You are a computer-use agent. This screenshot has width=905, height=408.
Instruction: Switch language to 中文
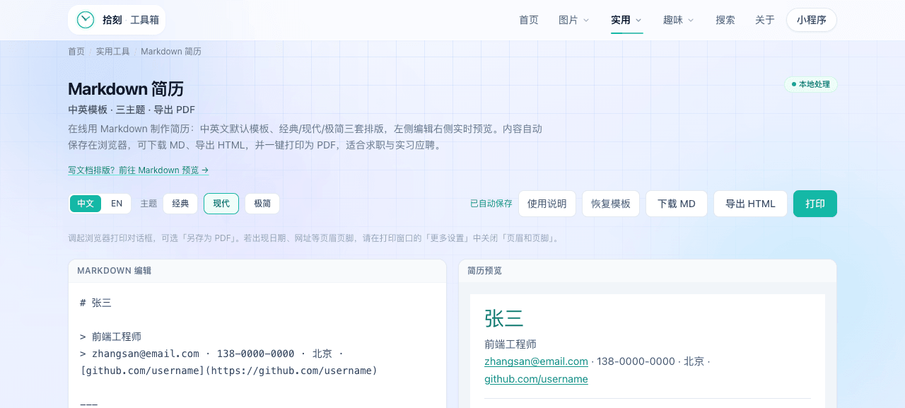[x=86, y=204]
